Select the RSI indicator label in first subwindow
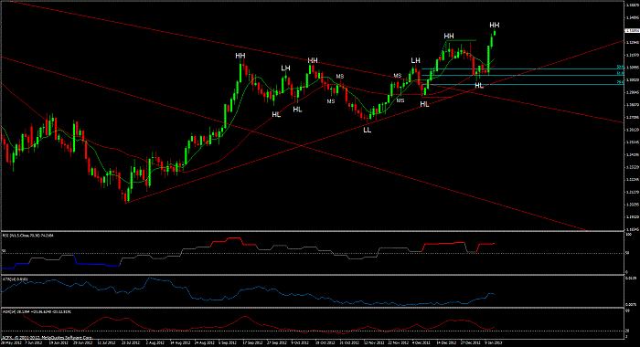The height and width of the screenshot is (347, 640). [27, 236]
